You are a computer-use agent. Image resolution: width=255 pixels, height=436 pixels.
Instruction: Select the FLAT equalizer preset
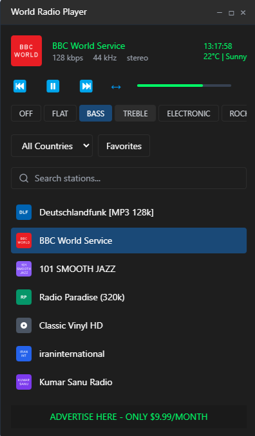pos(60,113)
